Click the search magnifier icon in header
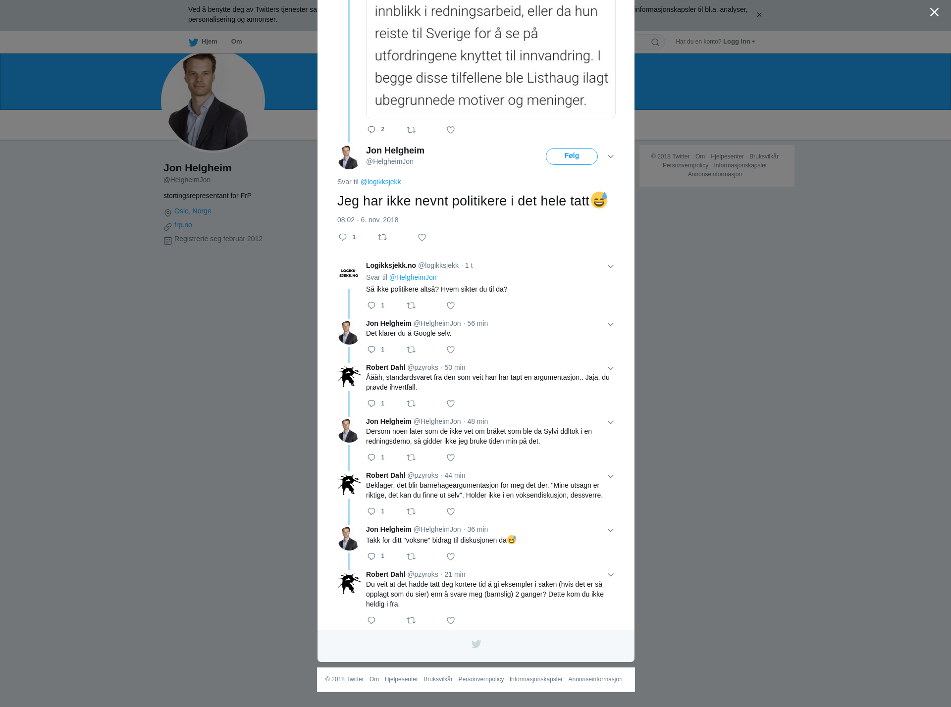Viewport: 951px width, 707px height. pos(655,42)
